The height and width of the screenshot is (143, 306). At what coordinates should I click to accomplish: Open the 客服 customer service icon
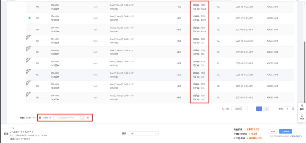tap(302, 107)
